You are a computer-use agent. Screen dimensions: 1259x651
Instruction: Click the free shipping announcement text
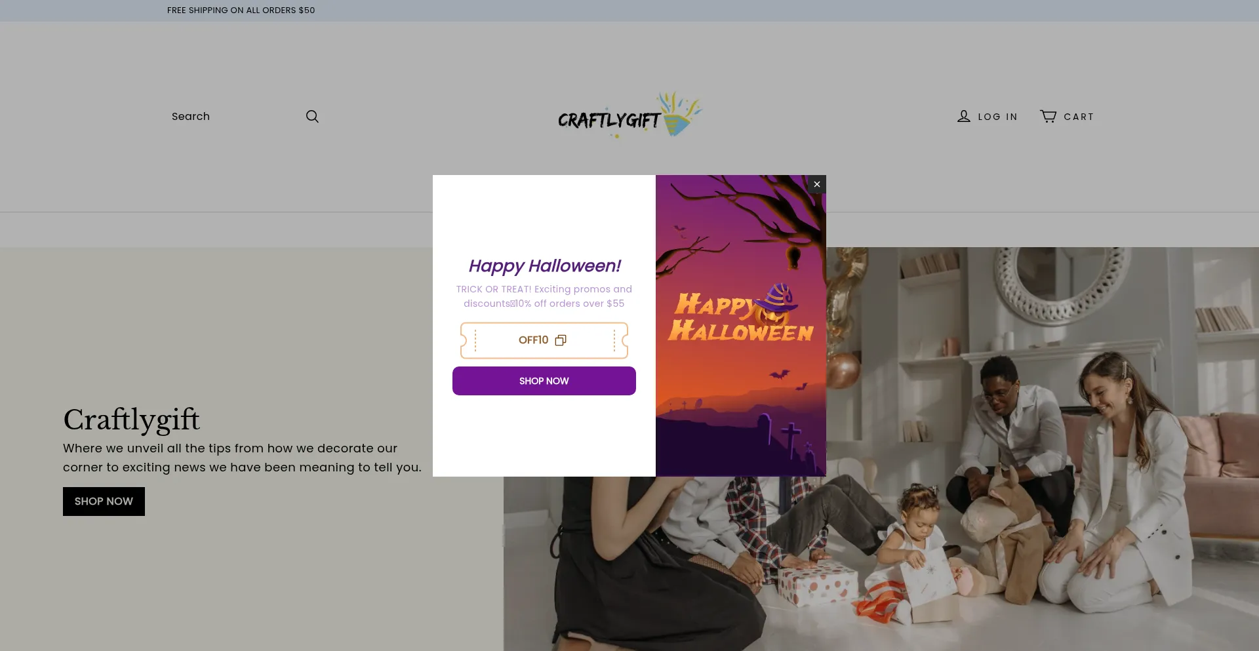click(x=241, y=10)
